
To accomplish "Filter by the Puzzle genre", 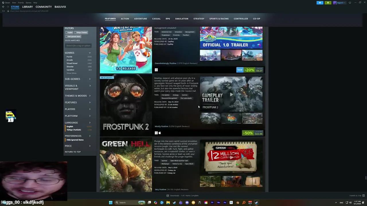I will [69, 57].
